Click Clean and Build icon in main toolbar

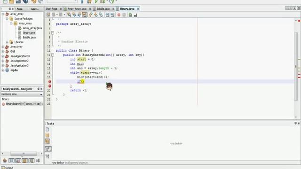pos(89,2)
